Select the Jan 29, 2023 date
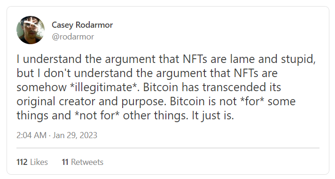335x179 pixels. [x=75, y=135]
